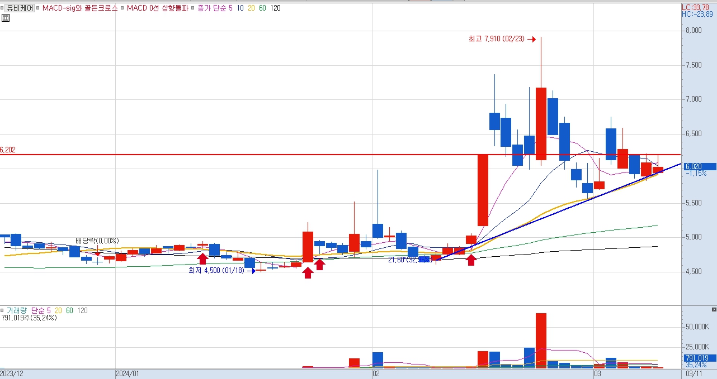
Task: Click the 단순 label in volume pane
Action: [x=38, y=310]
